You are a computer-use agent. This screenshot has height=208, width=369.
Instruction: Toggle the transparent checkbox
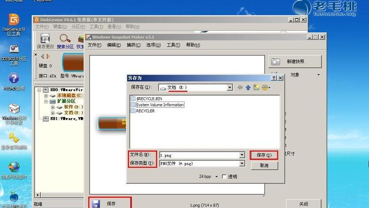[224, 176]
